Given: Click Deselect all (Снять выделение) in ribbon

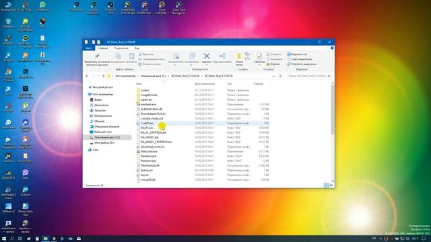Looking at the screenshot, I should point(299,59).
